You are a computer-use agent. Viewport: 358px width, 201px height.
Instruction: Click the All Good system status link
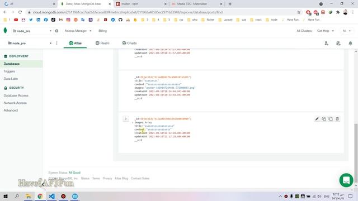[x=74, y=173]
